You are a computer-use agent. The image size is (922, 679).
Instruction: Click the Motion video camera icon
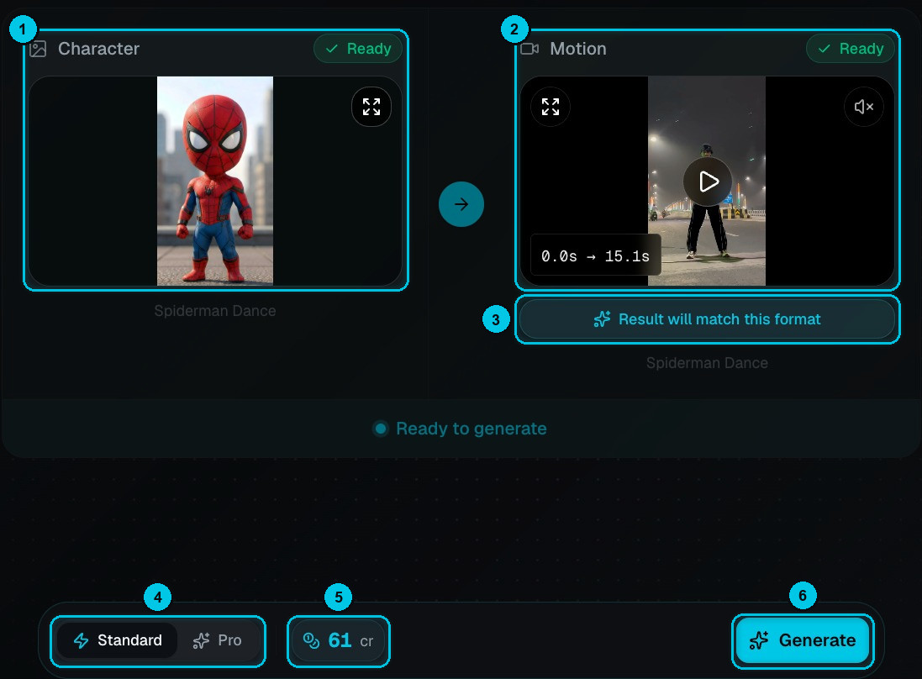click(x=529, y=49)
